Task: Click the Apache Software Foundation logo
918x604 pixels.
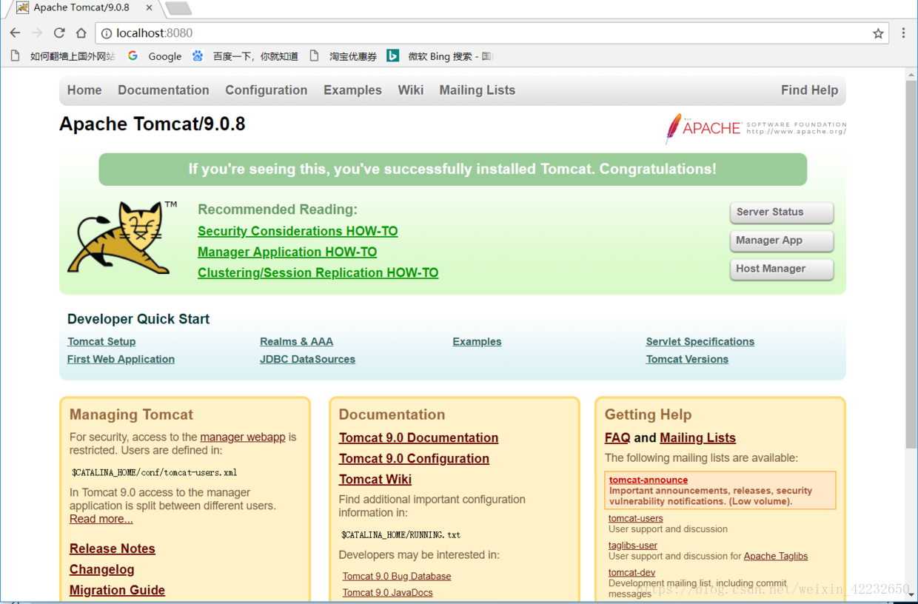Action: coord(755,128)
